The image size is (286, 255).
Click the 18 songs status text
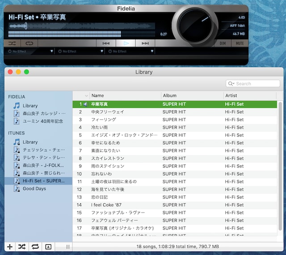178,247
